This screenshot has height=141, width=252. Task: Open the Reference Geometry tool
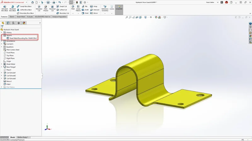click(x=105, y=8)
